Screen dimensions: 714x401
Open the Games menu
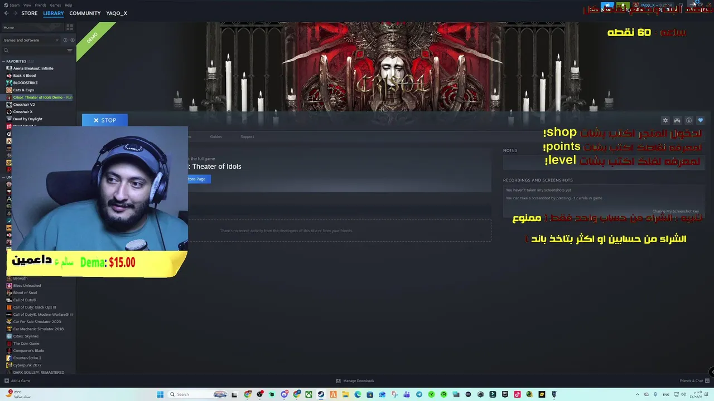click(x=55, y=5)
